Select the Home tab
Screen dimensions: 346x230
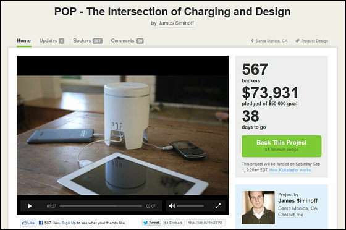point(24,41)
